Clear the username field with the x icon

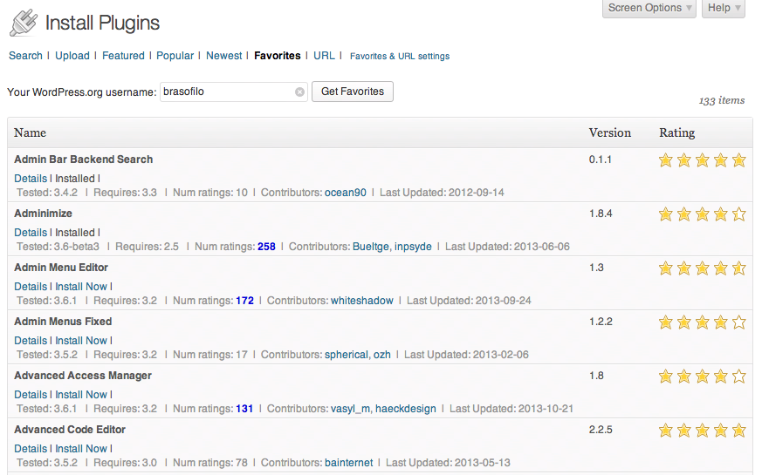click(300, 92)
